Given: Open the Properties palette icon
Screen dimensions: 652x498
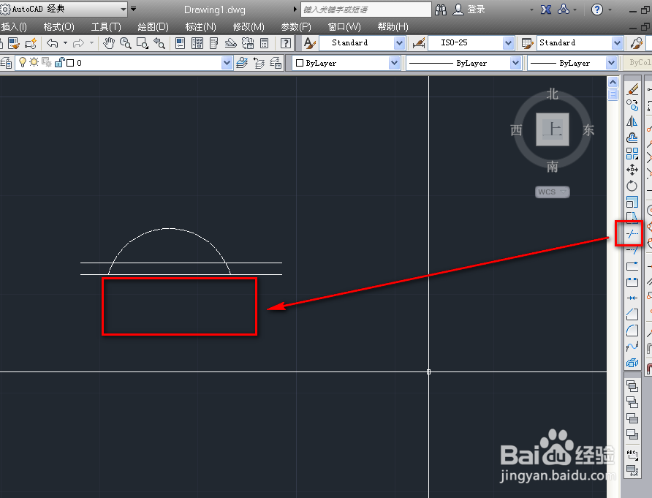Looking at the screenshot, I should pyautogui.click(x=180, y=43).
